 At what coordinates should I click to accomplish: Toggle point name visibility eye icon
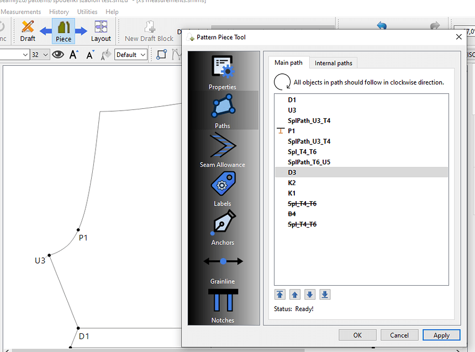click(x=58, y=55)
